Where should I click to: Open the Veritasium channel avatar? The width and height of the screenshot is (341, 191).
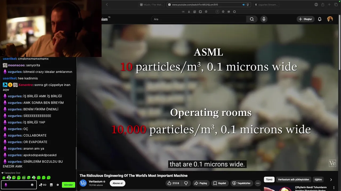(x=83, y=183)
